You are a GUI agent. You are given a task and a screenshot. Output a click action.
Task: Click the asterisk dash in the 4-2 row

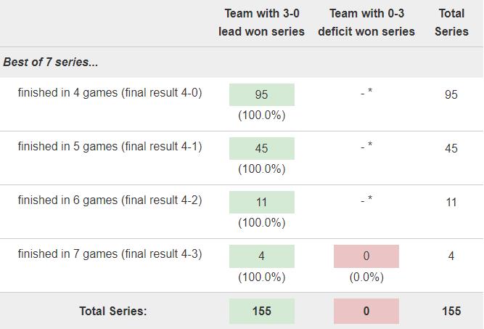[366, 200]
